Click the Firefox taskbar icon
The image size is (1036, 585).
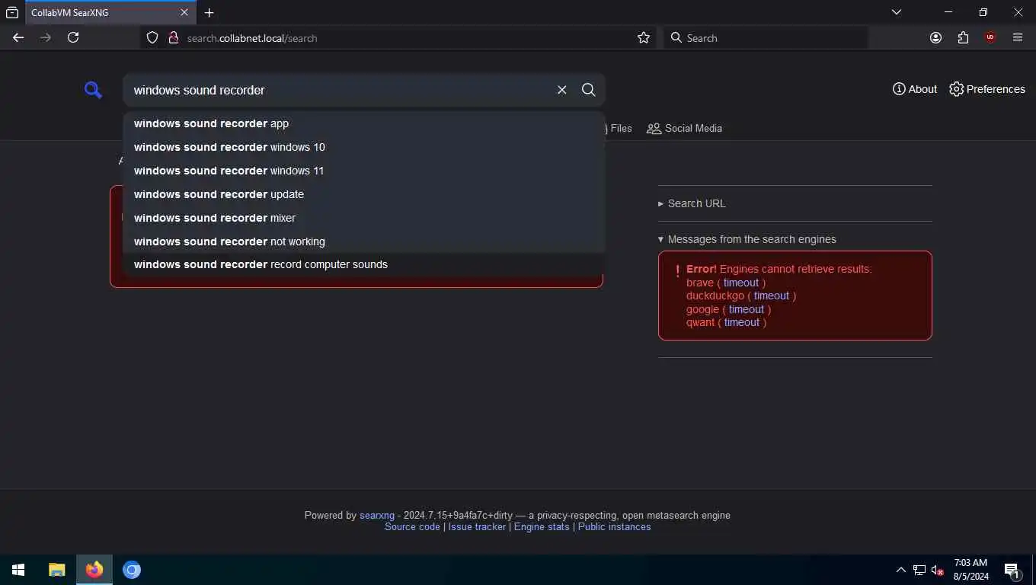coord(94,570)
